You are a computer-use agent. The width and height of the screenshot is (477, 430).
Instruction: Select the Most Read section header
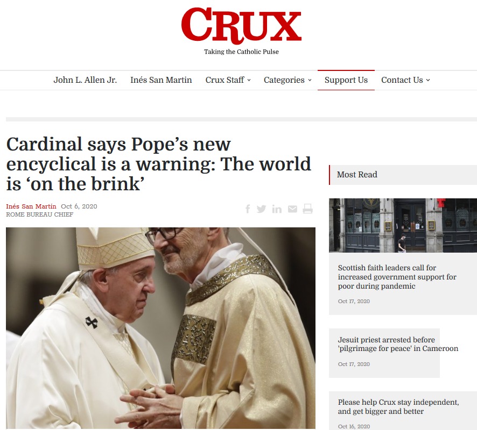[403, 175]
